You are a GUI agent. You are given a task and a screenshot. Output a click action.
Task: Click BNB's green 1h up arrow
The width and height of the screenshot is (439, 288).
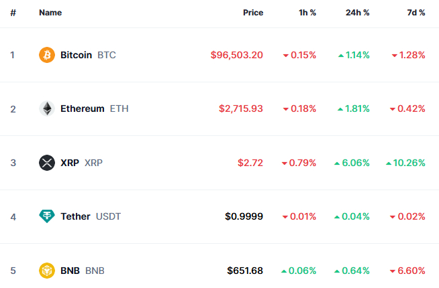[284, 271]
